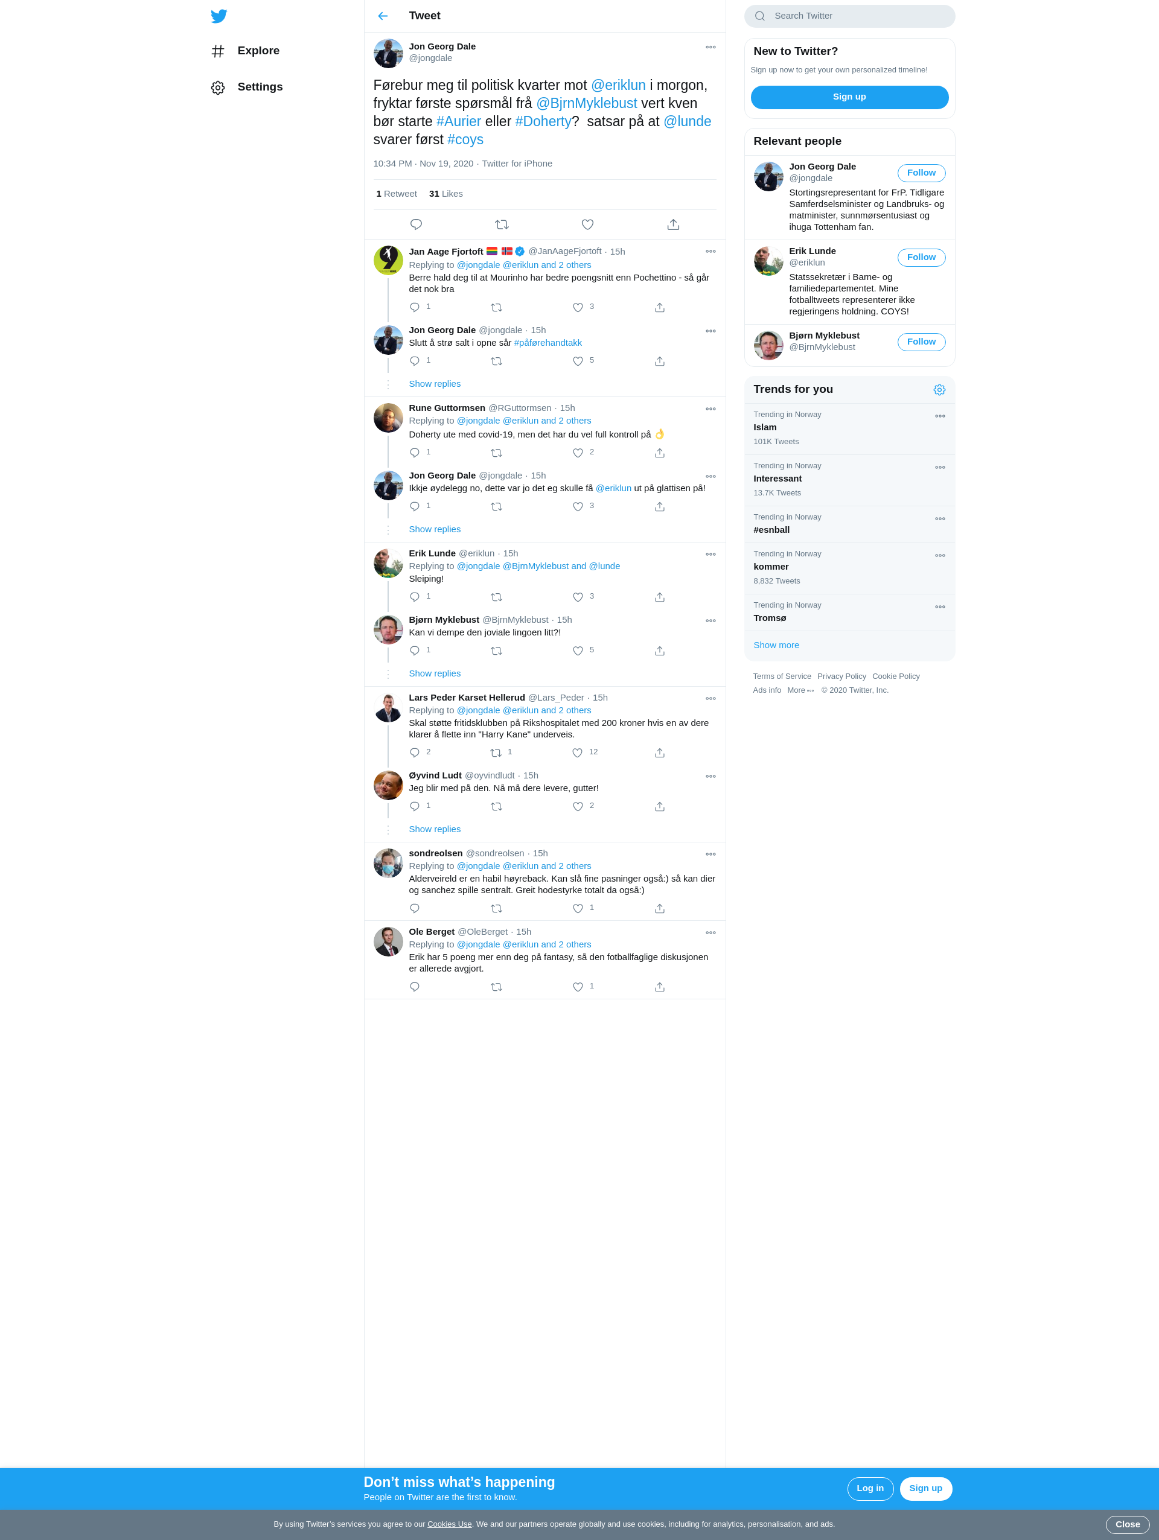
Task: Go back using the arrow beside Tweet
Action: tap(383, 16)
